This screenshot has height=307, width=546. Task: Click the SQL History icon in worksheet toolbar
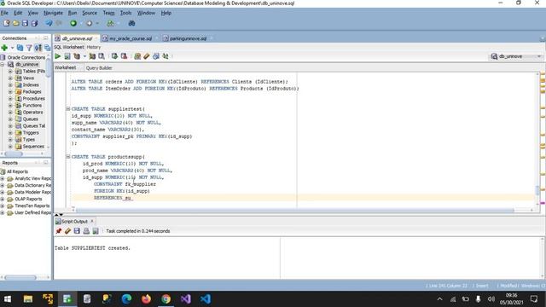156,56
